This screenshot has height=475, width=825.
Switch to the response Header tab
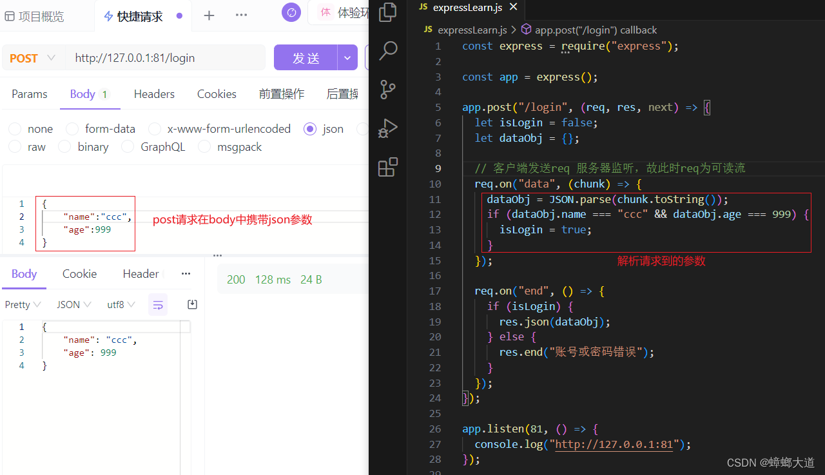click(x=141, y=274)
